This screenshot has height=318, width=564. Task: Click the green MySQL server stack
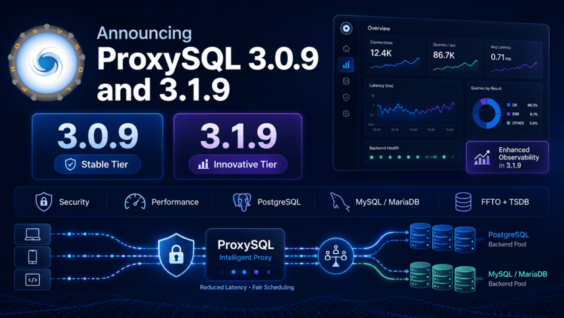point(443,277)
